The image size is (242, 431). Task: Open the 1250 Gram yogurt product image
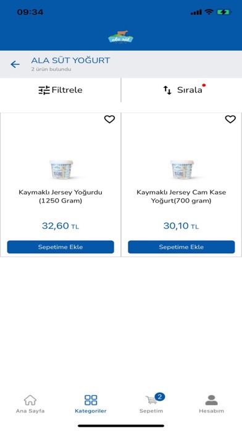[61, 170]
